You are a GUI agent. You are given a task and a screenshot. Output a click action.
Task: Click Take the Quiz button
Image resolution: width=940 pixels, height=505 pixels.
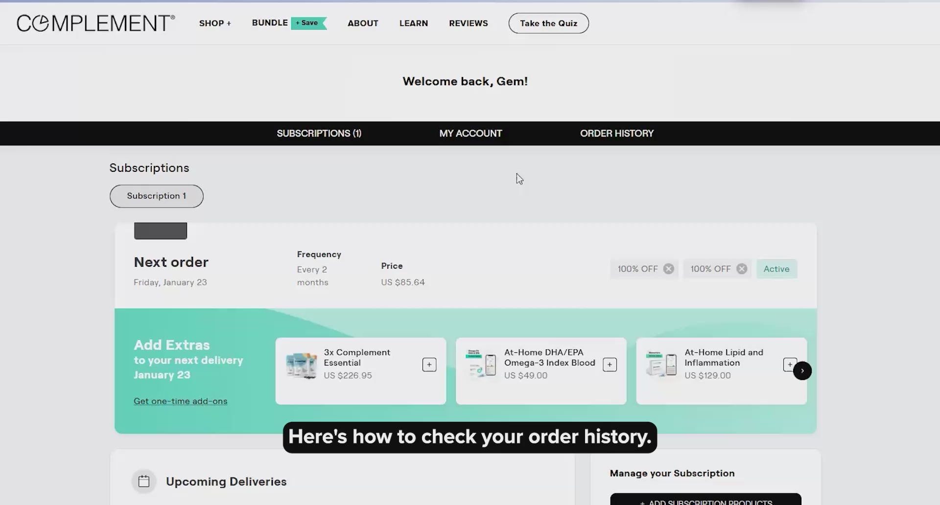[548, 23]
